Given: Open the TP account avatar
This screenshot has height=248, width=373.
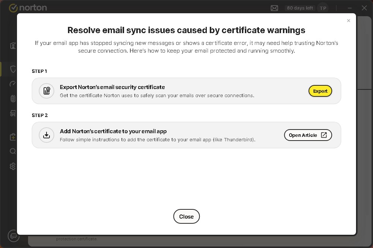Looking at the screenshot, I should [323, 8].
